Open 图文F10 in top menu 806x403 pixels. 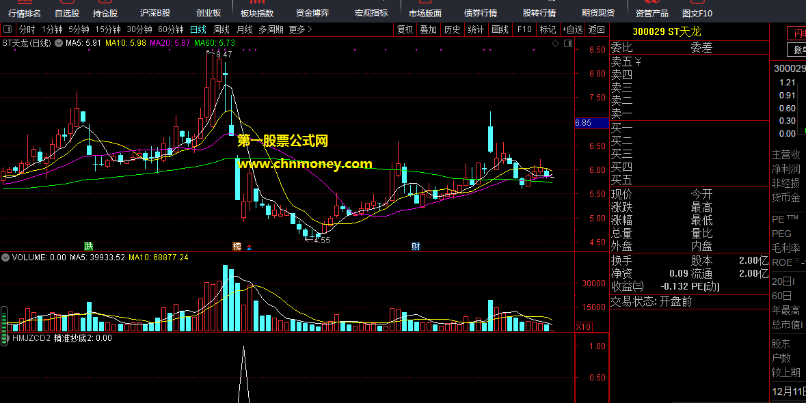coord(697,14)
